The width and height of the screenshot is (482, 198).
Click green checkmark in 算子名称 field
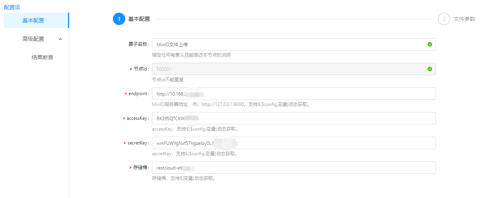click(430, 44)
